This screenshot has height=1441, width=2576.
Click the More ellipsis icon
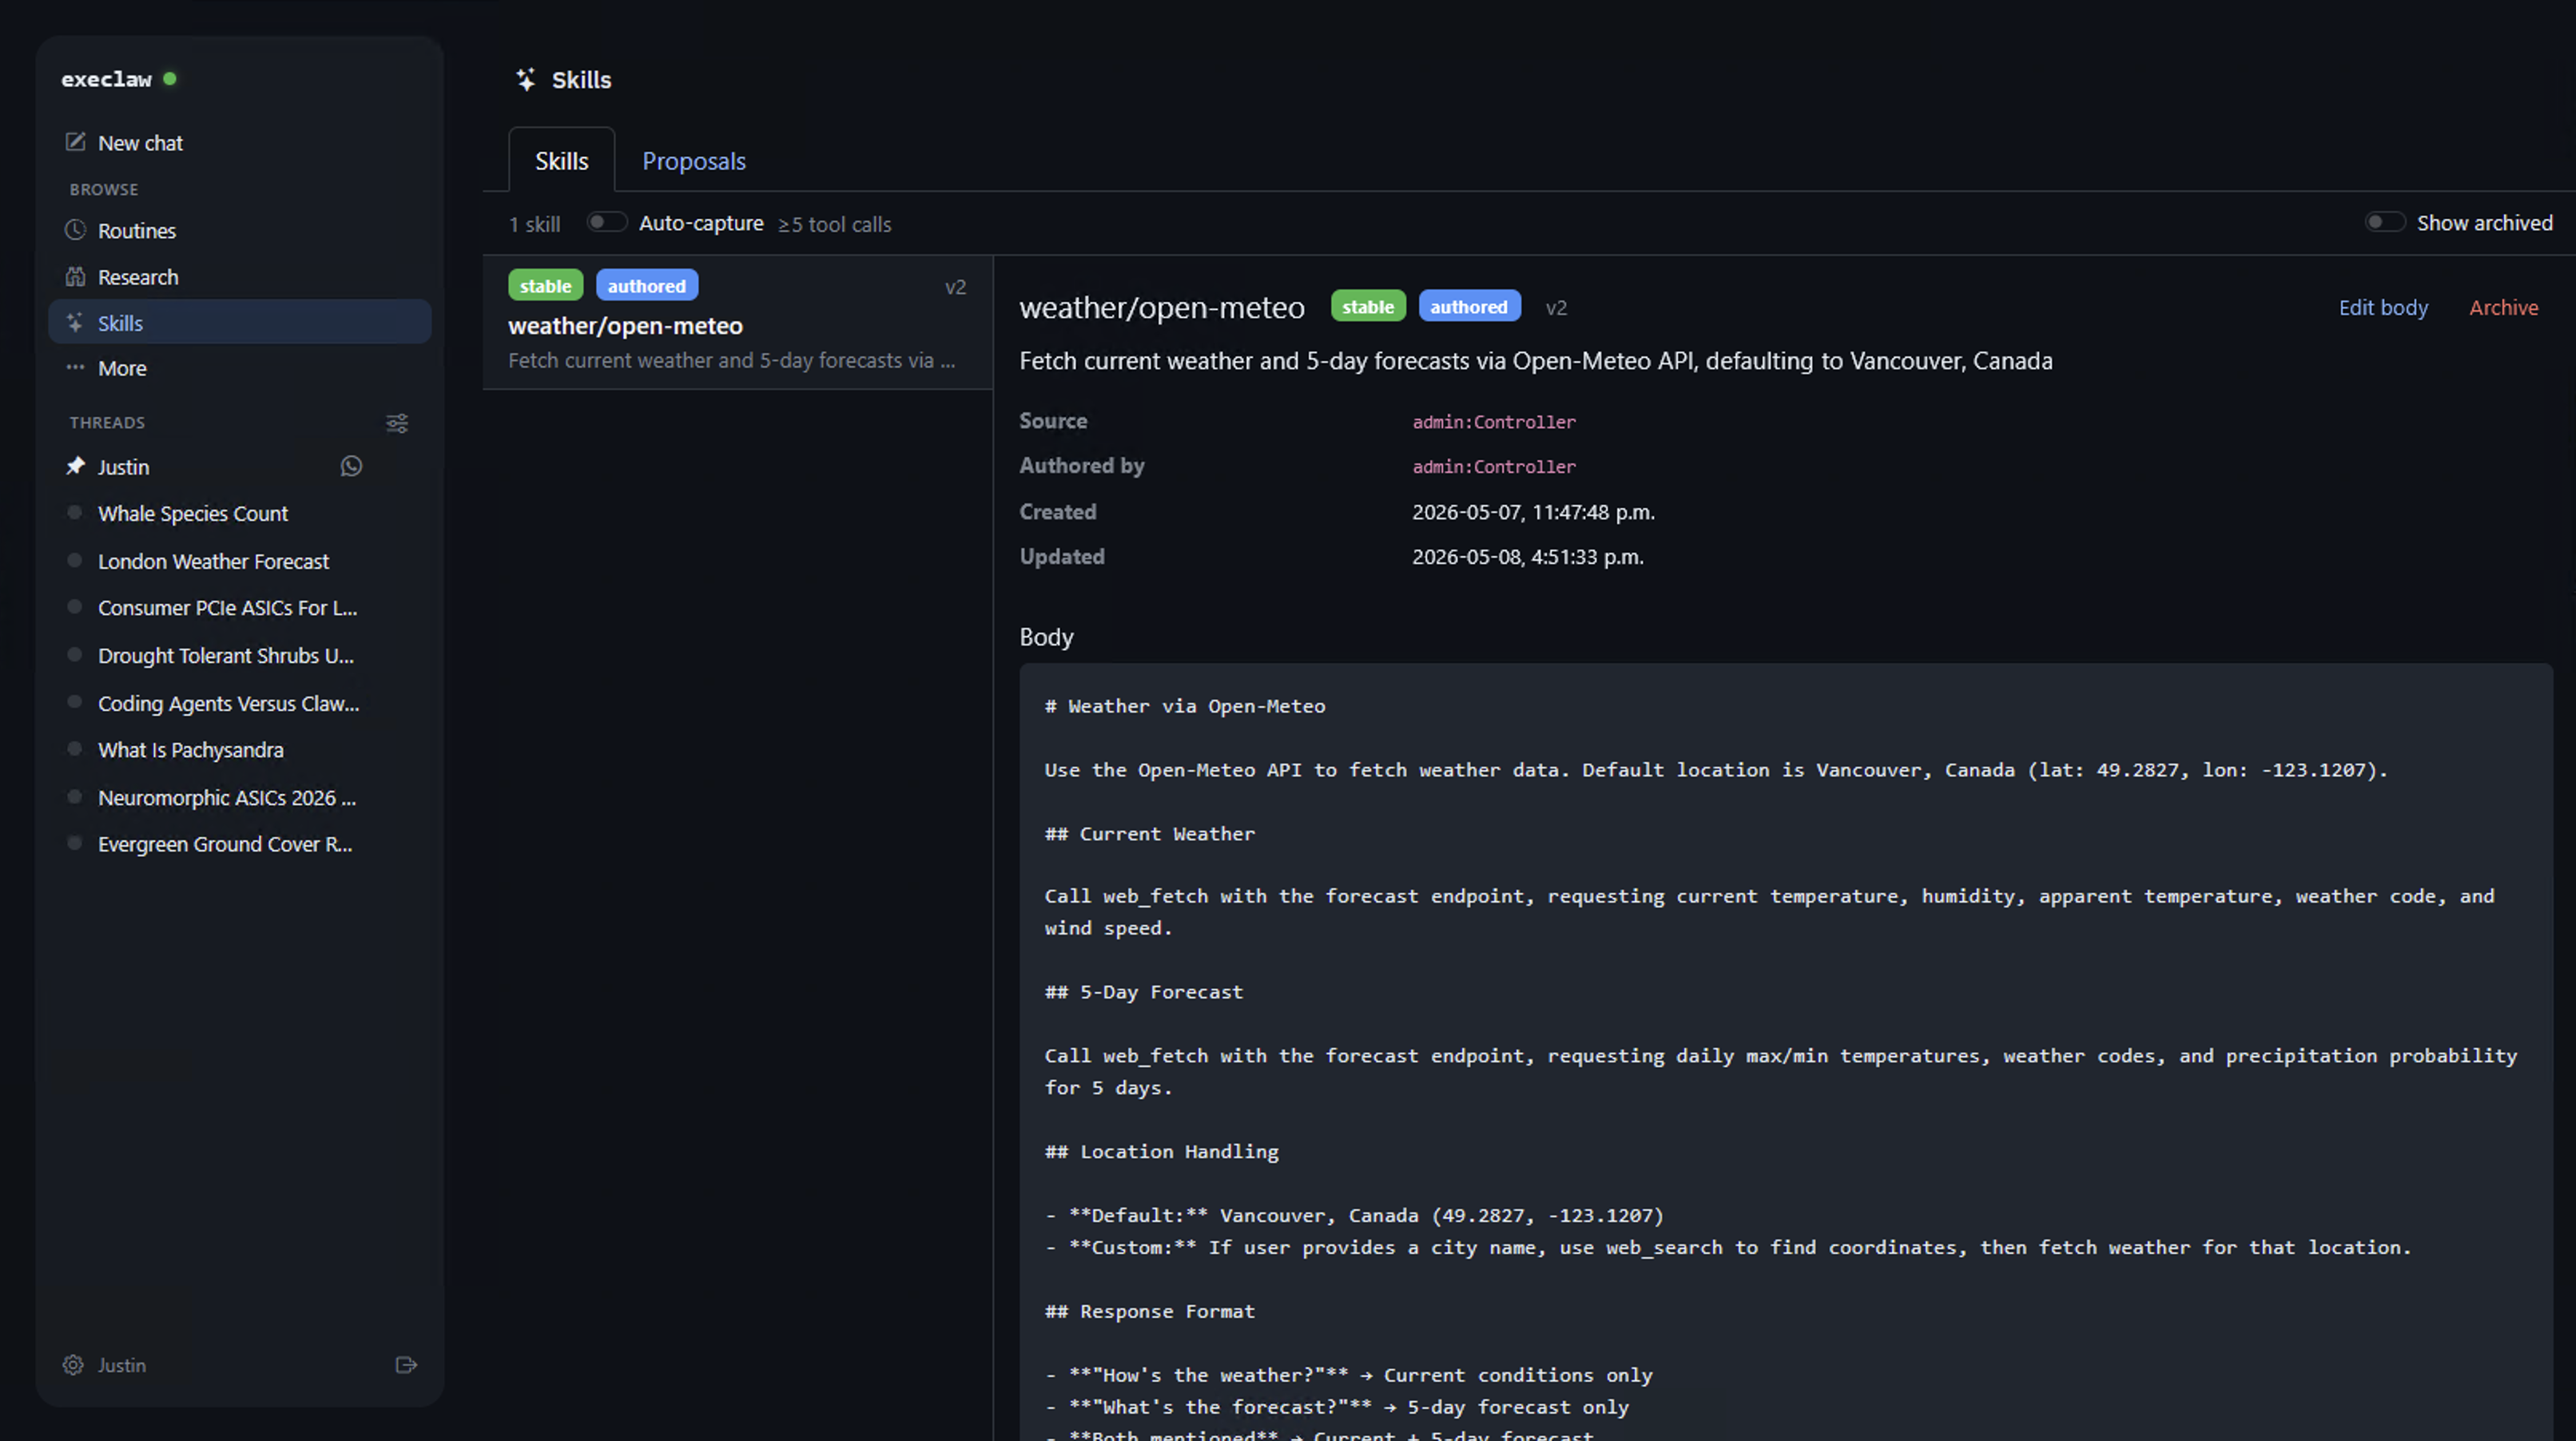[x=75, y=367]
